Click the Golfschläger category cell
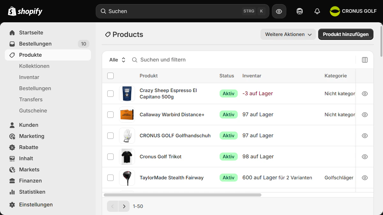This screenshot has height=215, width=383. (x=339, y=178)
